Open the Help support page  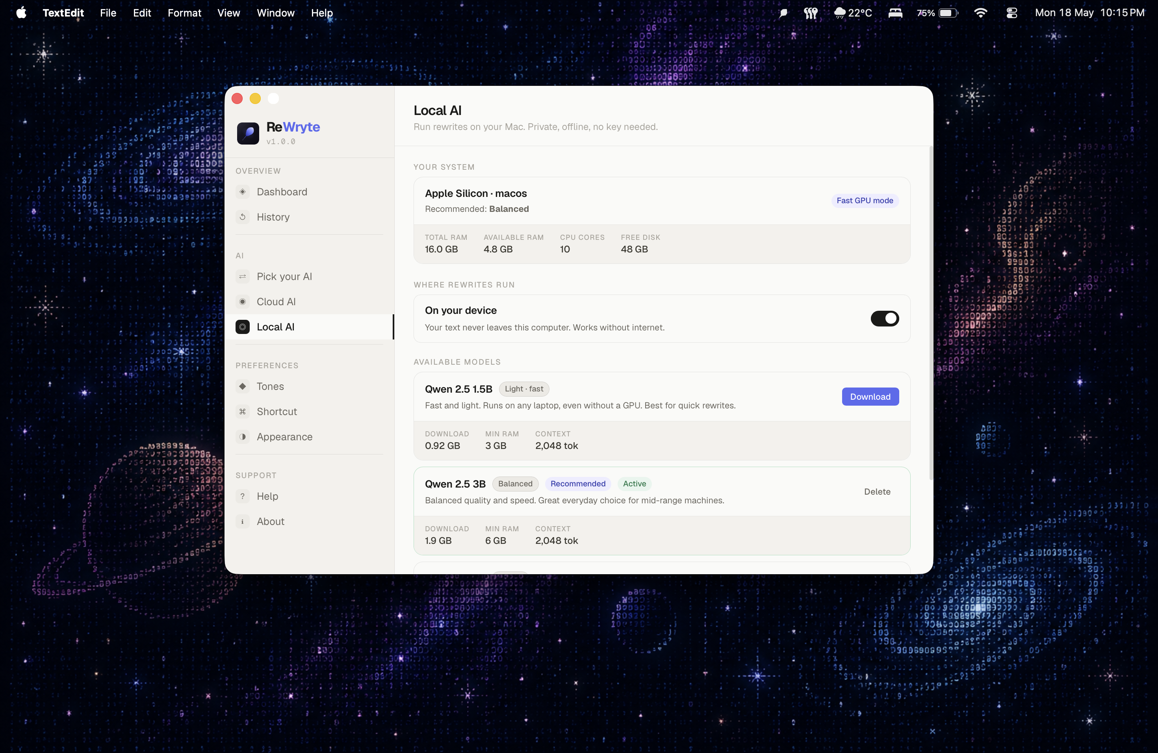tap(310, 496)
